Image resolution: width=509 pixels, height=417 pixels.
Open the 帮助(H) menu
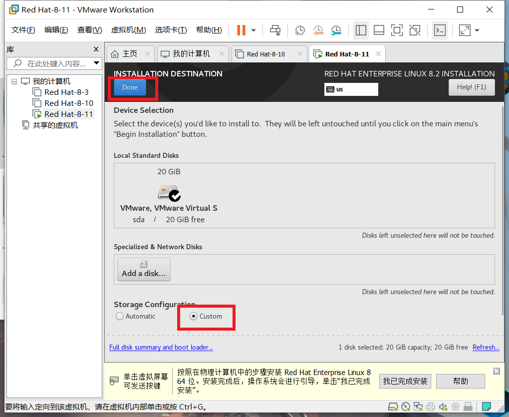(209, 30)
